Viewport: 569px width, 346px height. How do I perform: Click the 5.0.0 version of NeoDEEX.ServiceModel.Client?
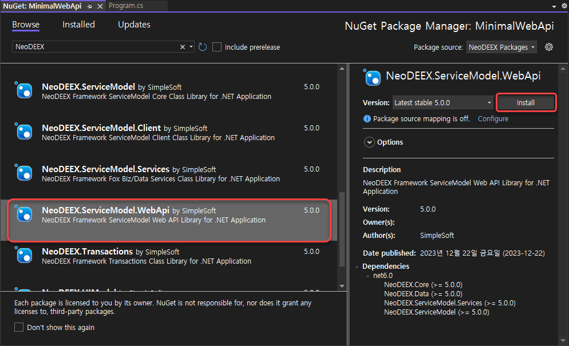tap(312, 128)
